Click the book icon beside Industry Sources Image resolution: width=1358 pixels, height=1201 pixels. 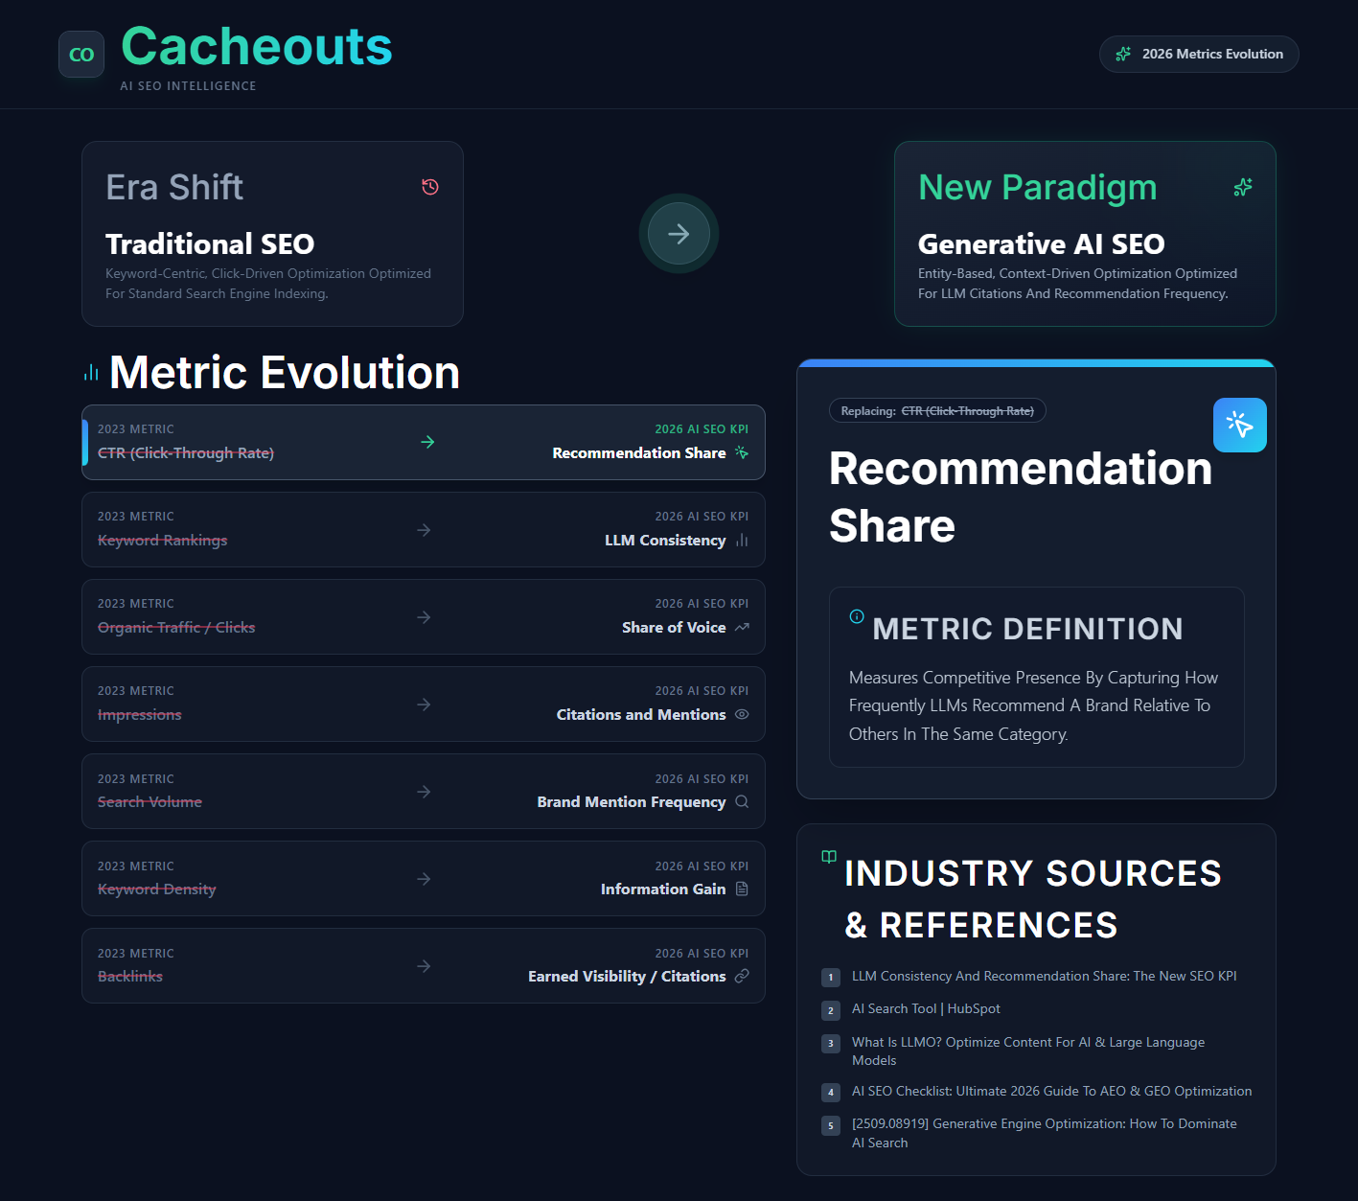[829, 857]
